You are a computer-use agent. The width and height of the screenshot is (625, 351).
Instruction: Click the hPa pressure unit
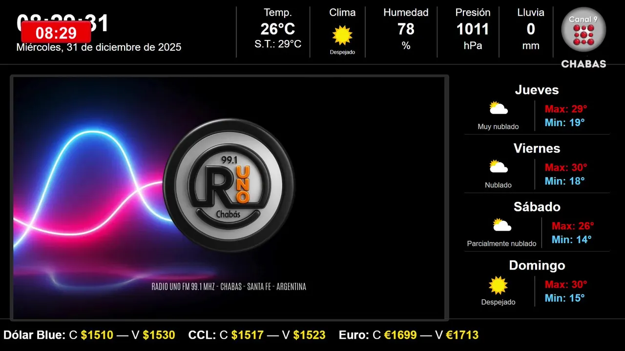tap(473, 46)
